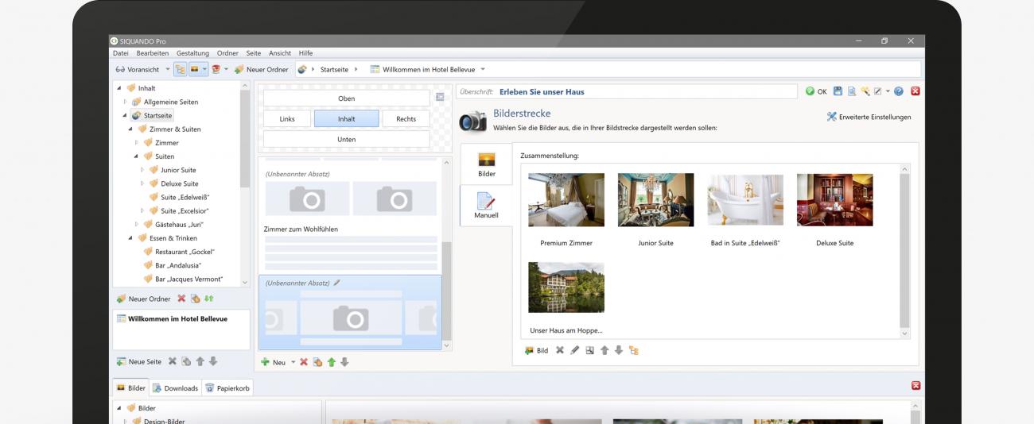The height and width of the screenshot is (424, 1034).
Task: Click the red X under the folder tree
Action: point(181,299)
